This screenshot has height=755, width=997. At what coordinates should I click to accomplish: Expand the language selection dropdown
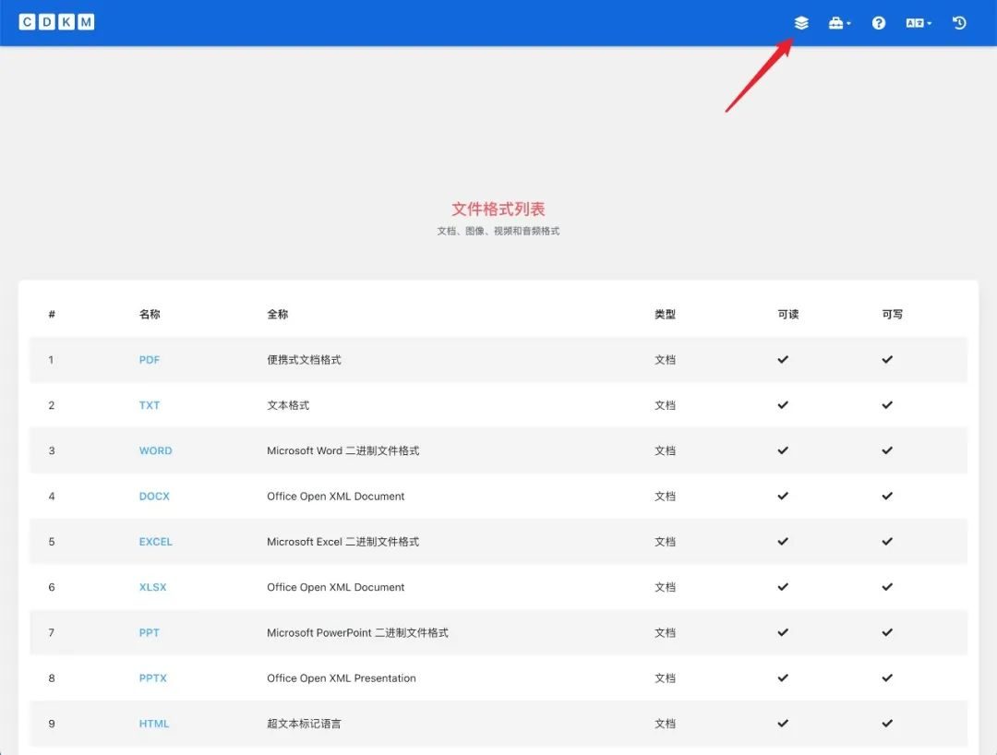coord(929,22)
